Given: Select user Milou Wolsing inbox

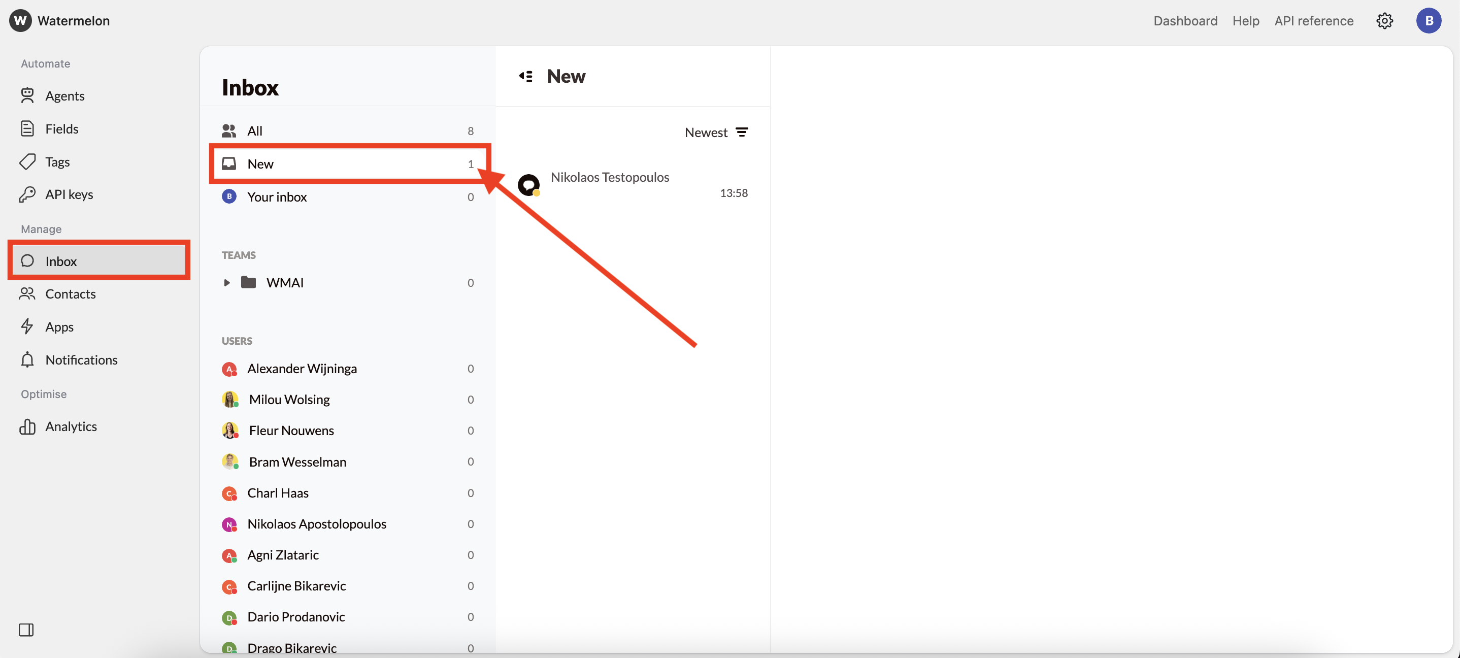Looking at the screenshot, I should click(x=289, y=400).
